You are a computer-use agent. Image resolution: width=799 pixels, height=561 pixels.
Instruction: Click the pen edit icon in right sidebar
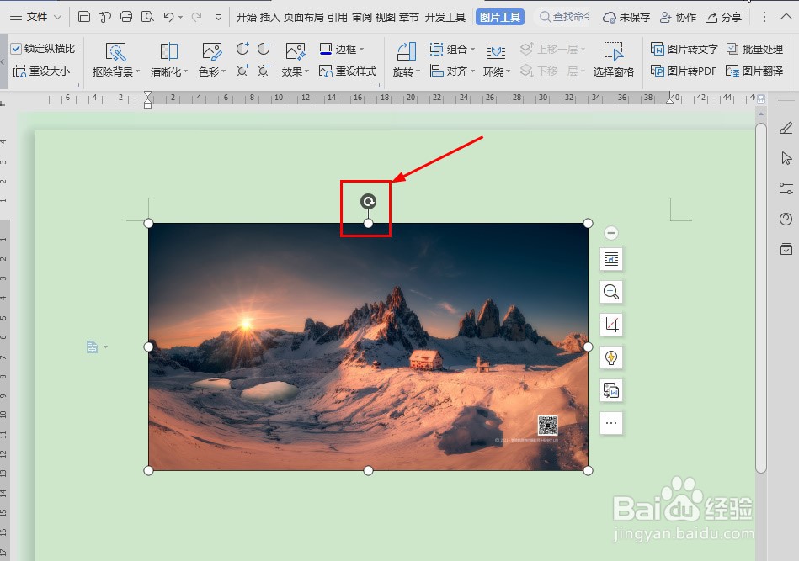pyautogui.click(x=786, y=128)
